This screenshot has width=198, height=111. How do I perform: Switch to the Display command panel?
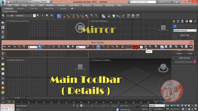[x=191, y=21]
